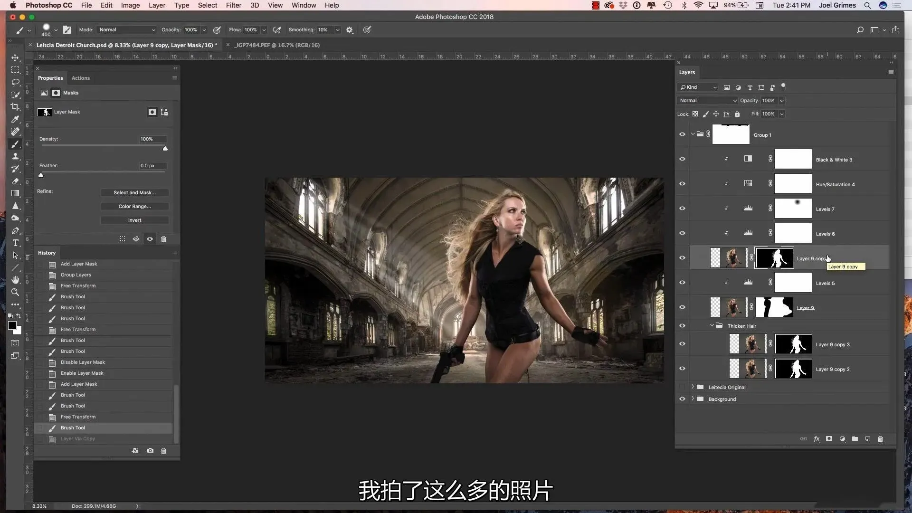Select the Horizontal Type tool
This screenshot has height=513, width=912.
[x=15, y=243]
